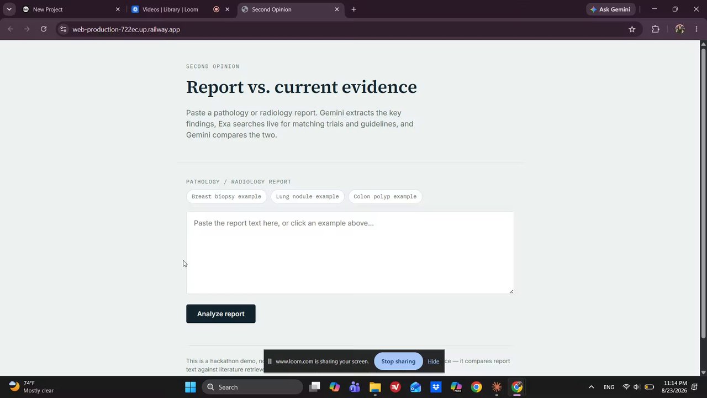Screen dimensions: 707x398
Task: Click the PATHOLOGY / RADIOLOGY REPORT label
Action: click(239, 182)
